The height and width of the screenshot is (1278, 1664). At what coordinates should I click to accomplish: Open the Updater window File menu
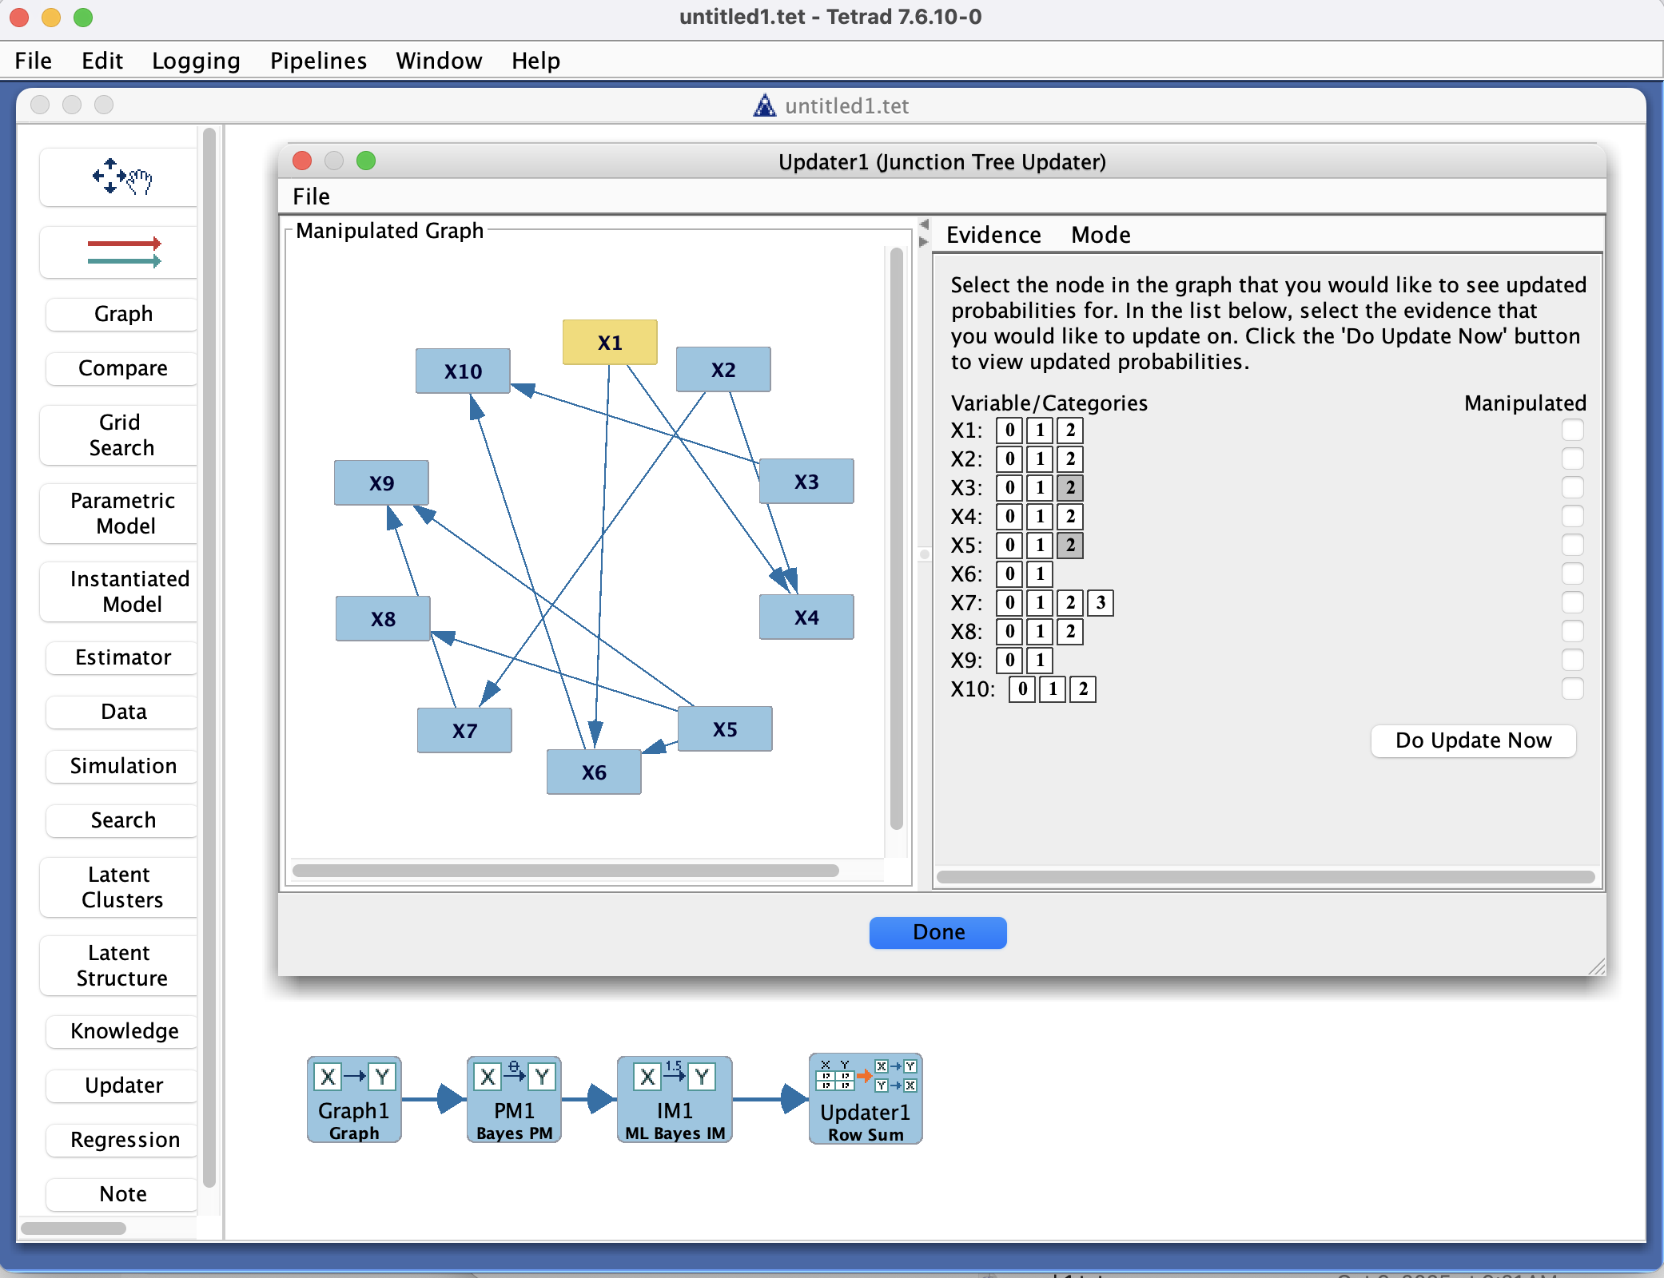pyautogui.click(x=311, y=196)
